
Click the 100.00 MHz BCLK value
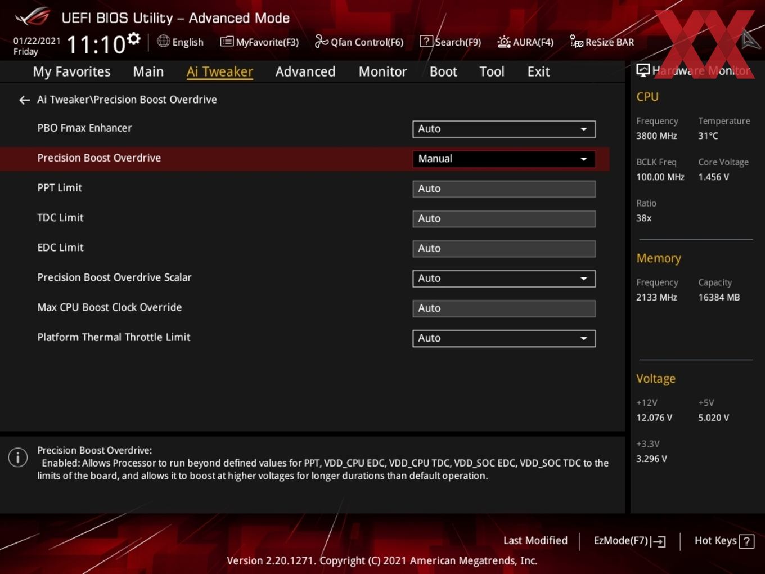pos(660,177)
